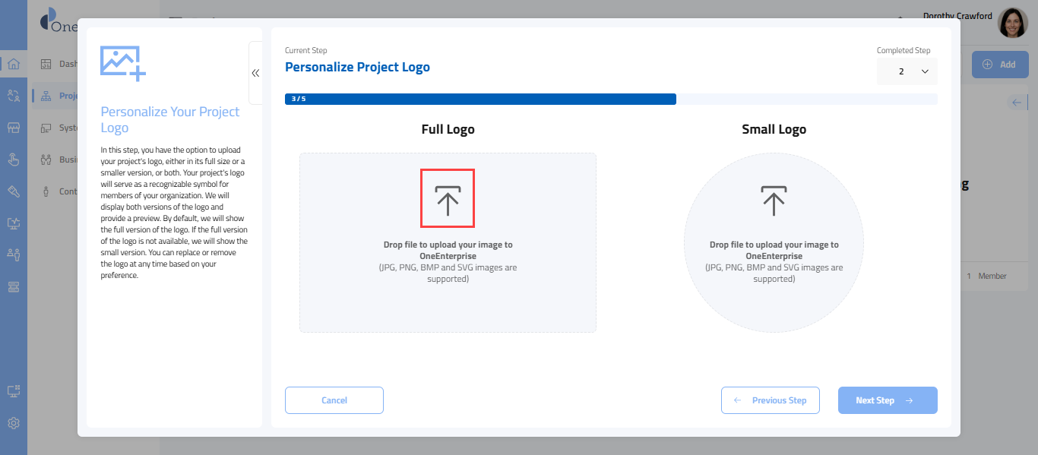Viewport: 1038px width, 455px height.
Task: Click the Cancel button
Action: pos(334,400)
